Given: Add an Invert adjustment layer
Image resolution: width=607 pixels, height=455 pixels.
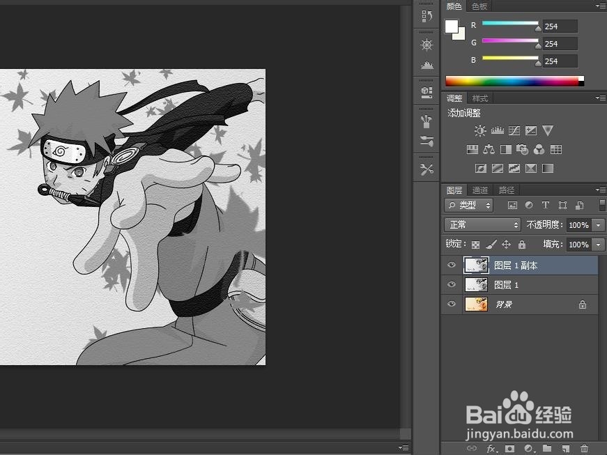Looking at the screenshot, I should (x=480, y=169).
